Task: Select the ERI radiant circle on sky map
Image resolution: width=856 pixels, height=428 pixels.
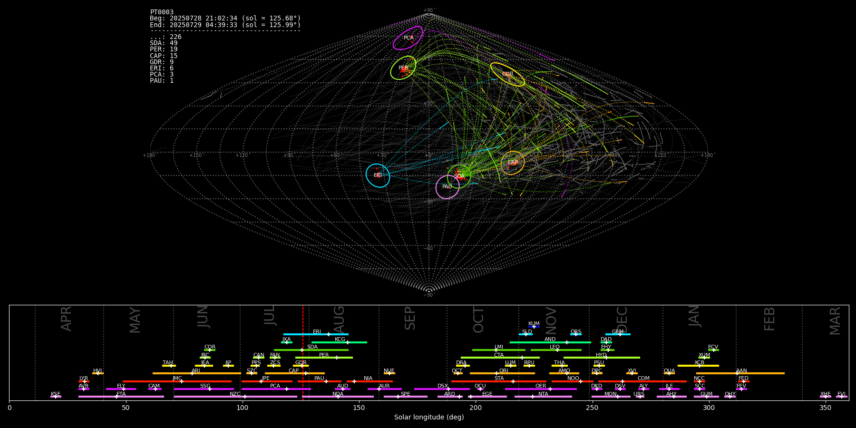Action: 378,175
